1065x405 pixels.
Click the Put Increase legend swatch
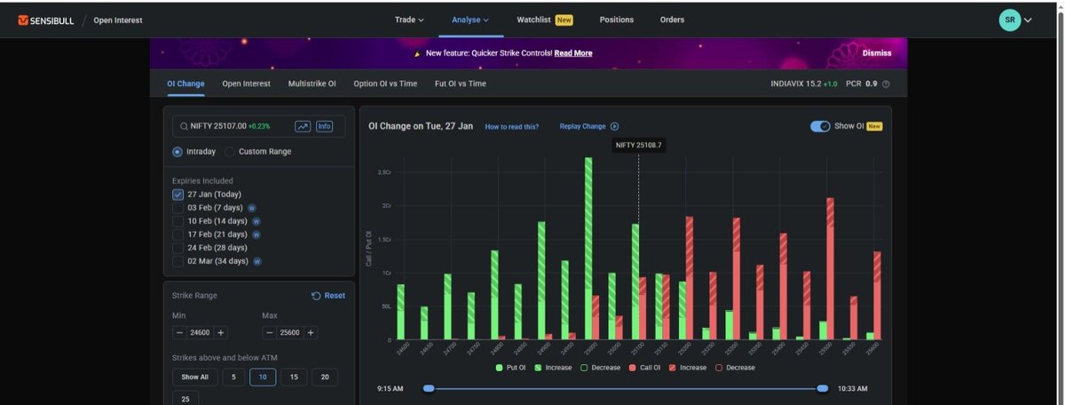pos(538,368)
